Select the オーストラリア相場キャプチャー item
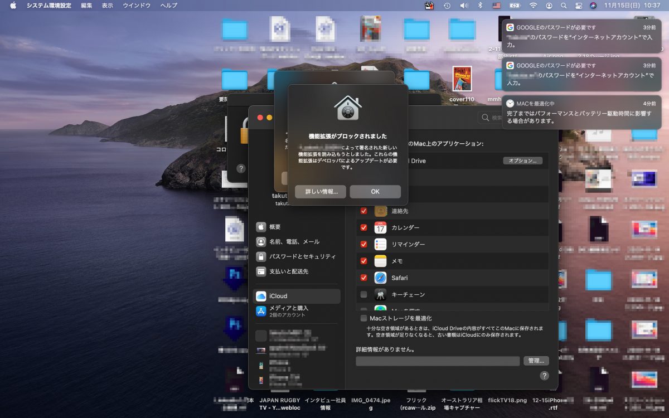This screenshot has width=669, height=418. (x=462, y=404)
